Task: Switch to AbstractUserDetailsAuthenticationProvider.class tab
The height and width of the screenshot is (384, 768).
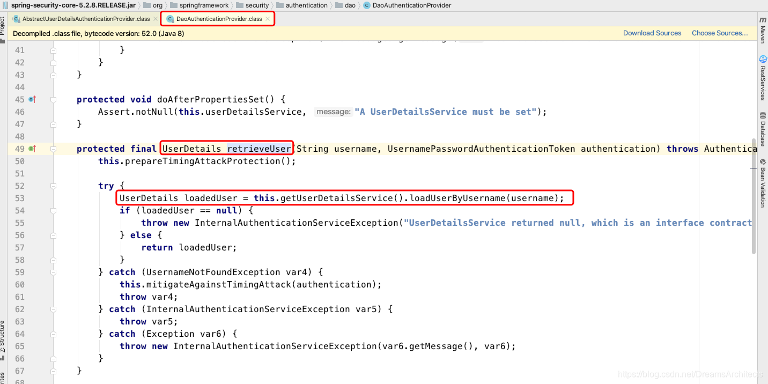Action: coord(86,19)
